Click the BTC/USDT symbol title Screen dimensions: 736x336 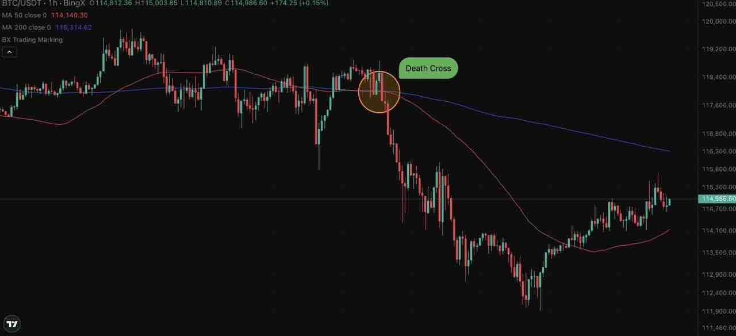tap(20, 3)
